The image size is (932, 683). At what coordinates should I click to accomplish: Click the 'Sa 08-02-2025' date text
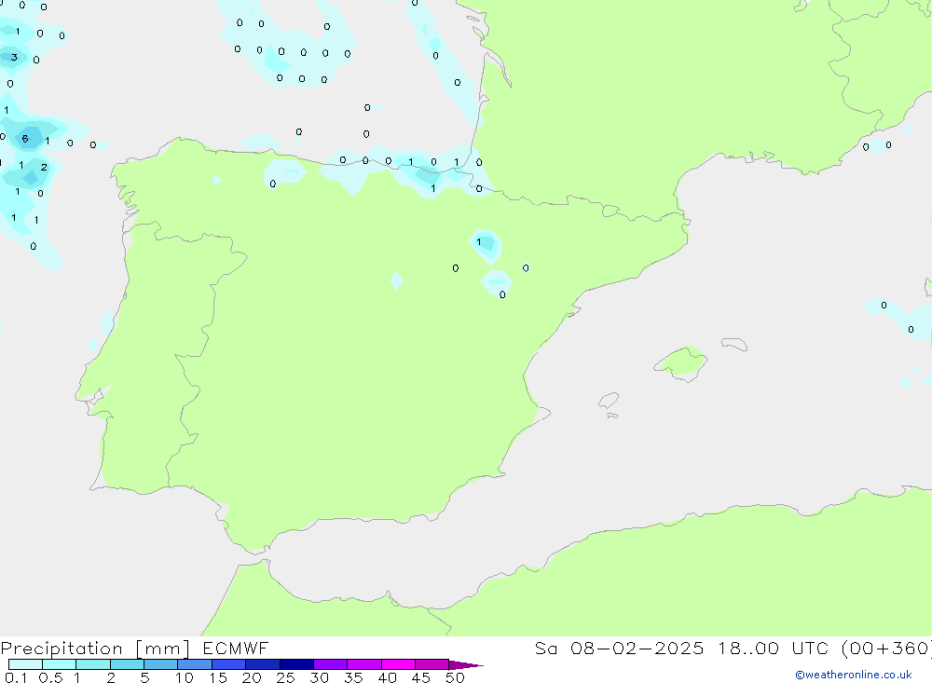pyautogui.click(x=619, y=648)
